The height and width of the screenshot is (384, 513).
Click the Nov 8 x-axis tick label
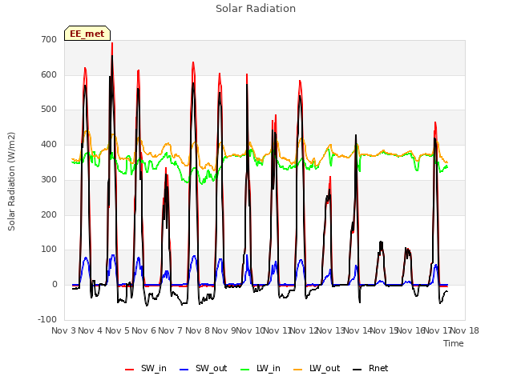pyautogui.click(x=197, y=330)
